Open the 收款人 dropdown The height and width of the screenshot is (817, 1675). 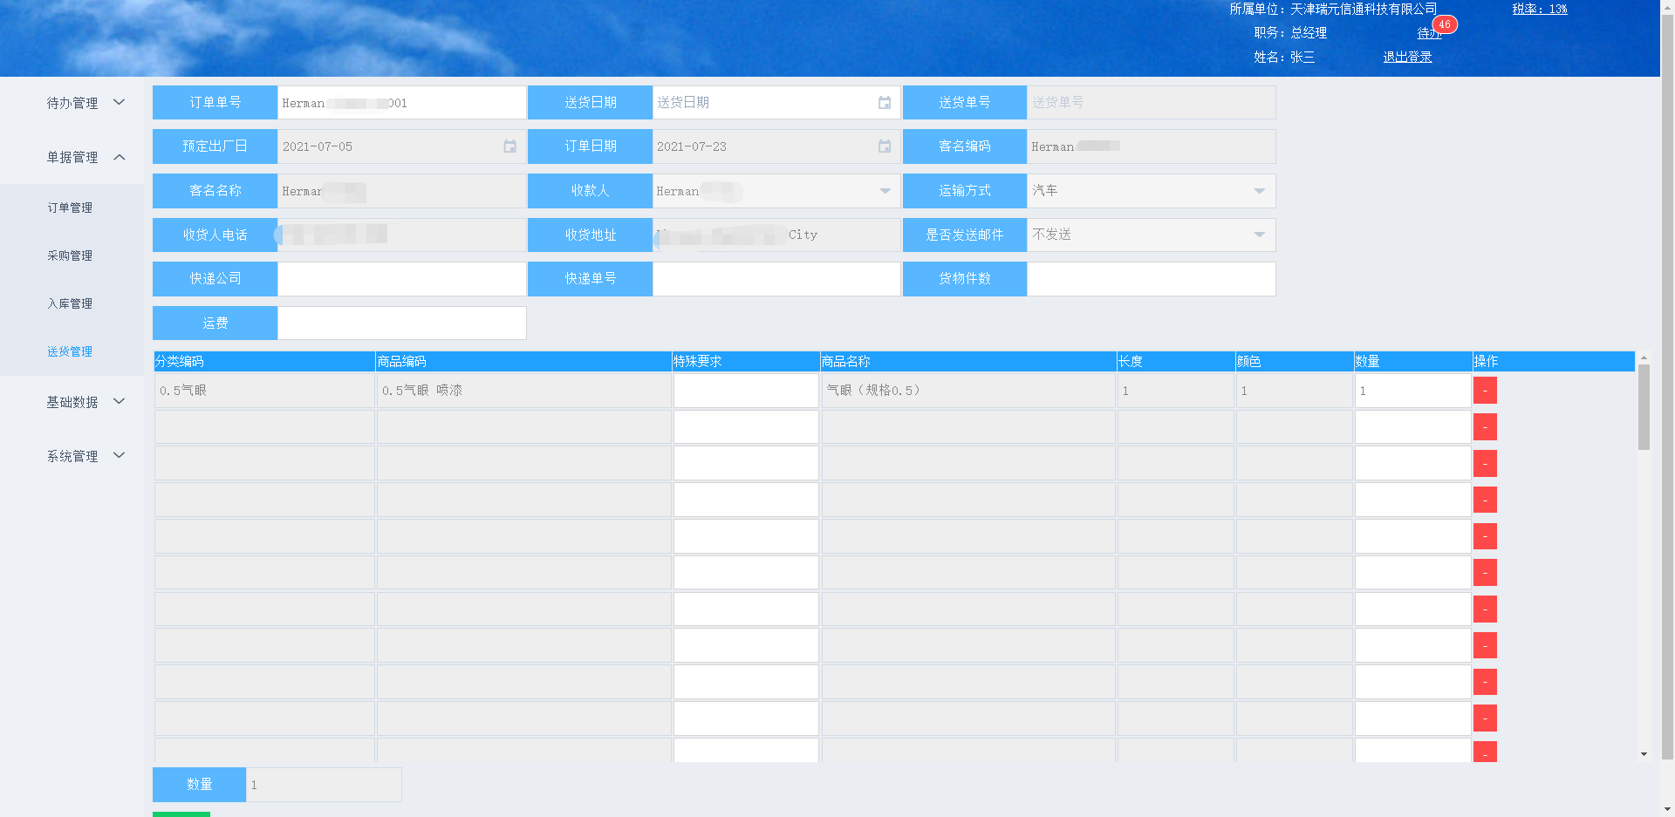point(885,191)
